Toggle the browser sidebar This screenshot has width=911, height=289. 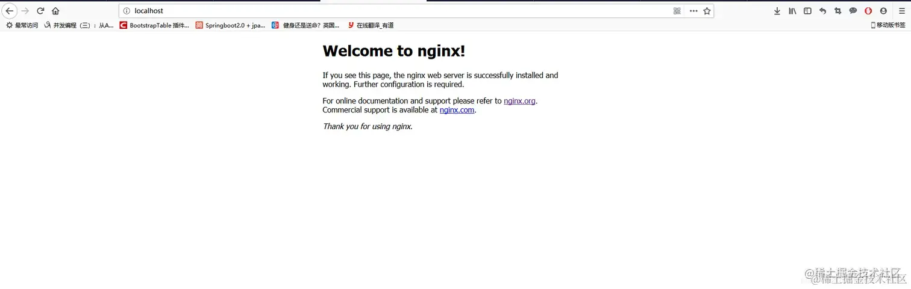[x=807, y=11]
